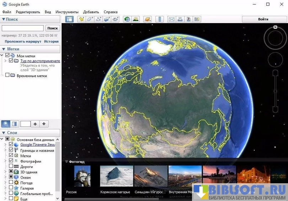The width and height of the screenshot is (288, 201).
Task: Uncheck the Фотографии layer checkbox
Action: click(11, 161)
